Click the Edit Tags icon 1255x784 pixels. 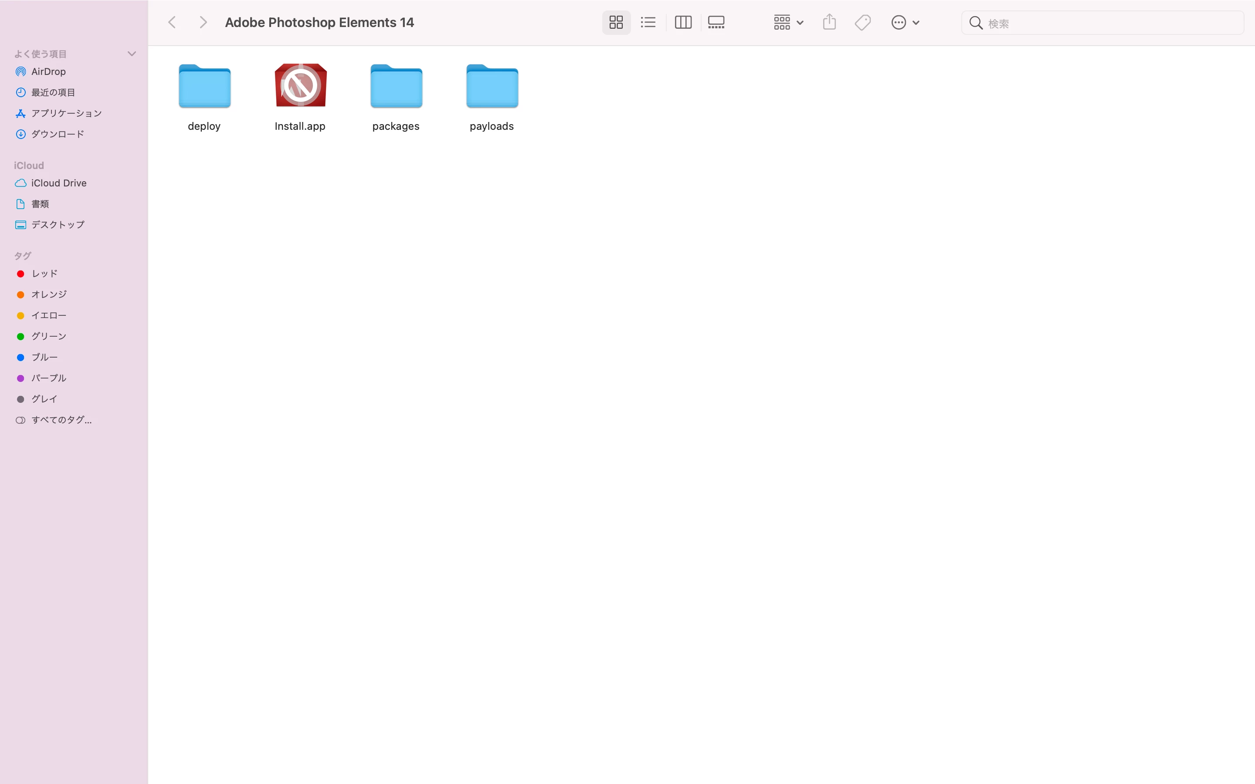862,22
